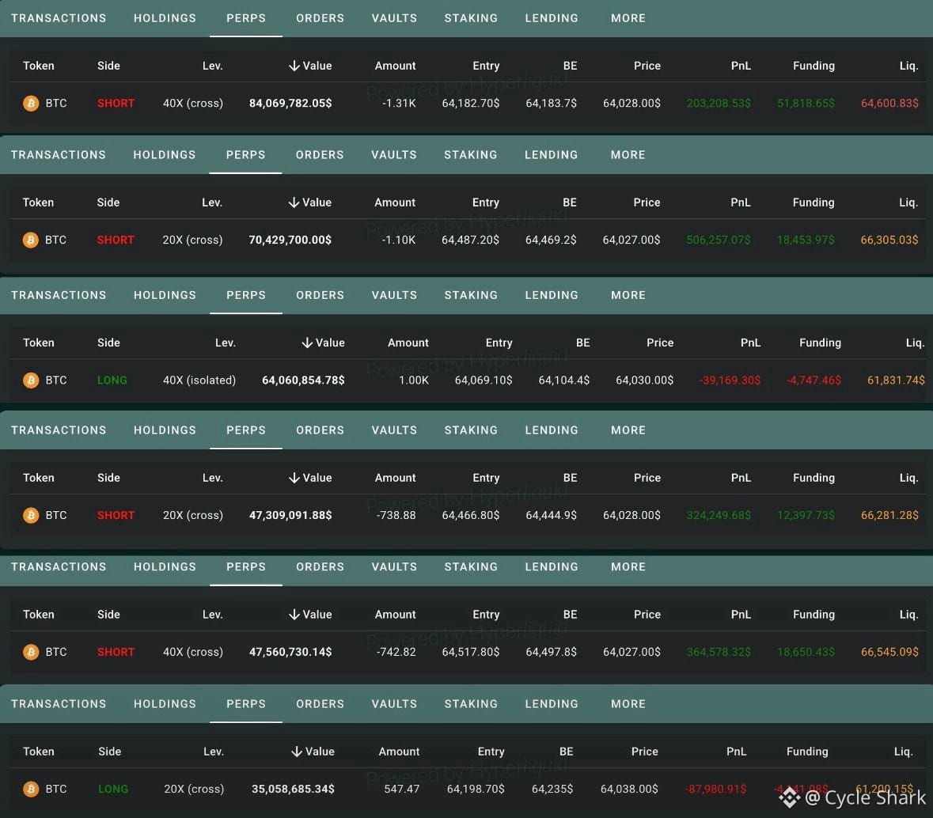Click the 18,650.43$ funding amount

[x=806, y=652]
